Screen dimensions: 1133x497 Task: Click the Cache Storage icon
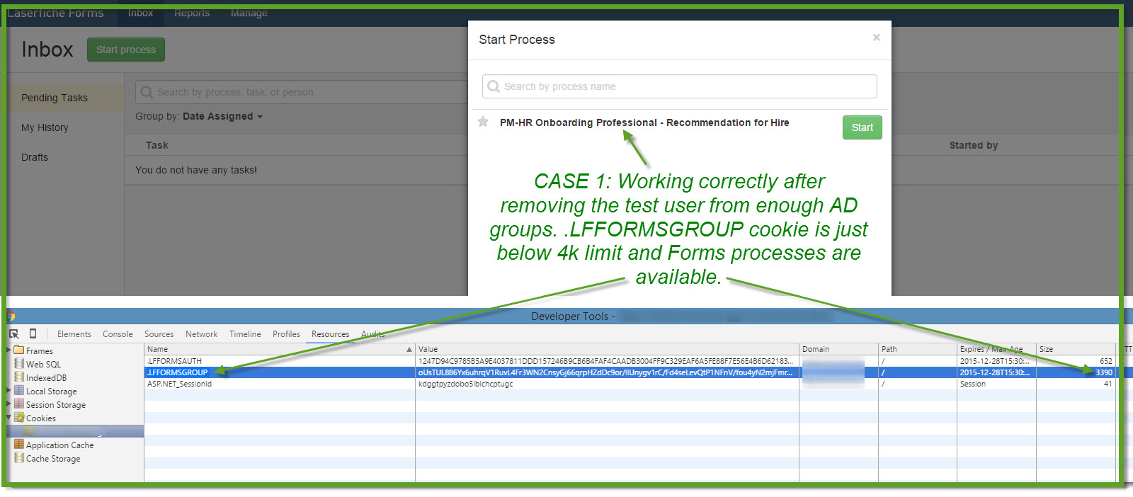coord(19,457)
